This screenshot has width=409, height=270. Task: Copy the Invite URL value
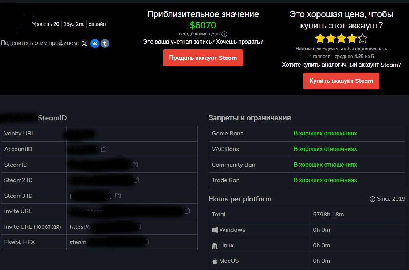[187, 211]
